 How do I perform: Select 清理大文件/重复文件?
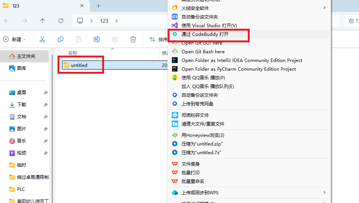click(249, 124)
